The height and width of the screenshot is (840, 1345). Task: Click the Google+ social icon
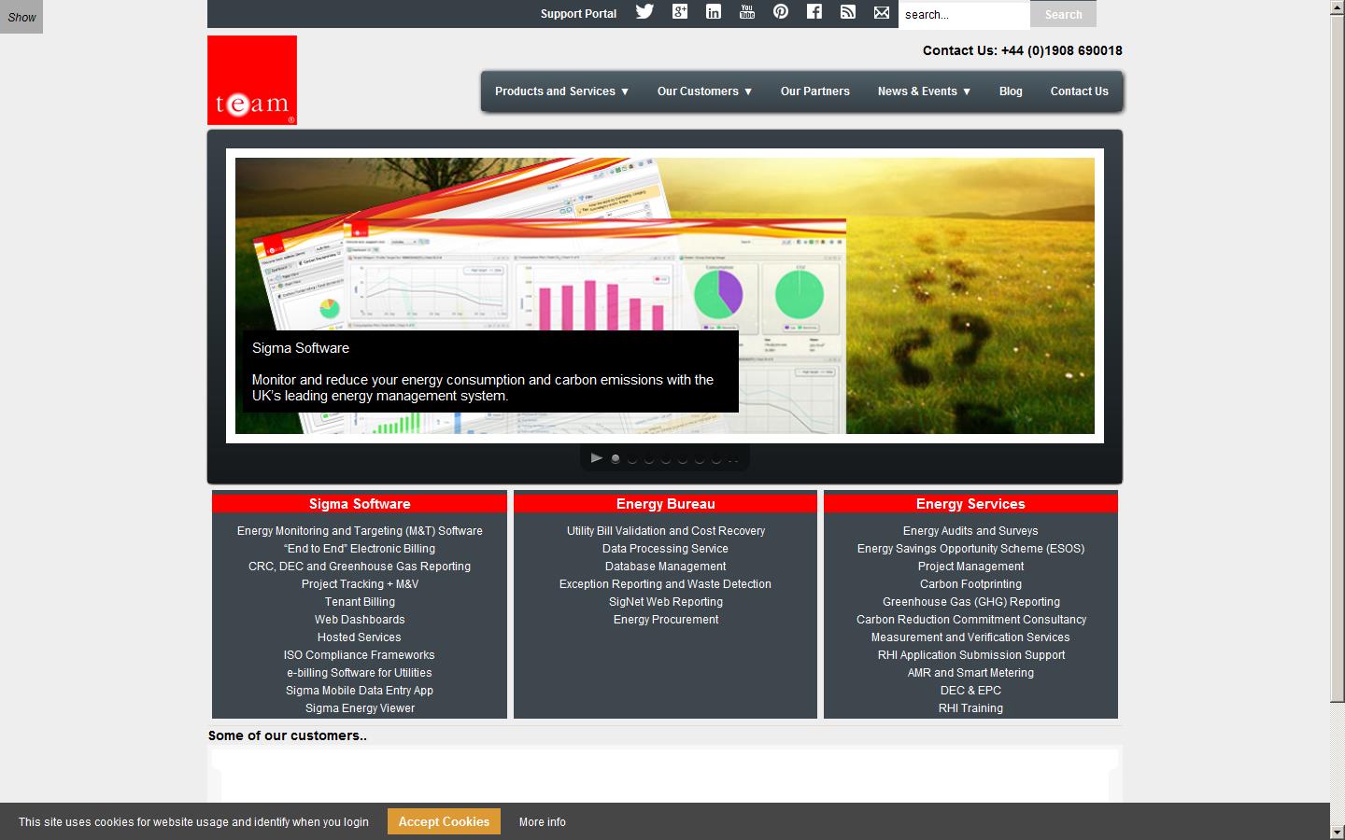click(679, 12)
